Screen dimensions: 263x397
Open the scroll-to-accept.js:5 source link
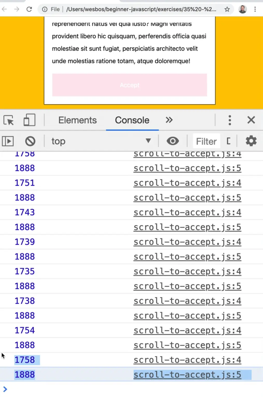click(187, 374)
